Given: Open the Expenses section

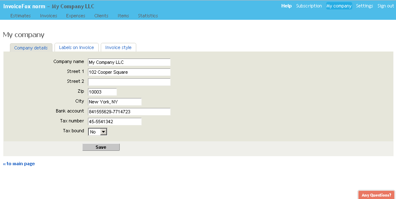Looking at the screenshot, I should 76,16.
